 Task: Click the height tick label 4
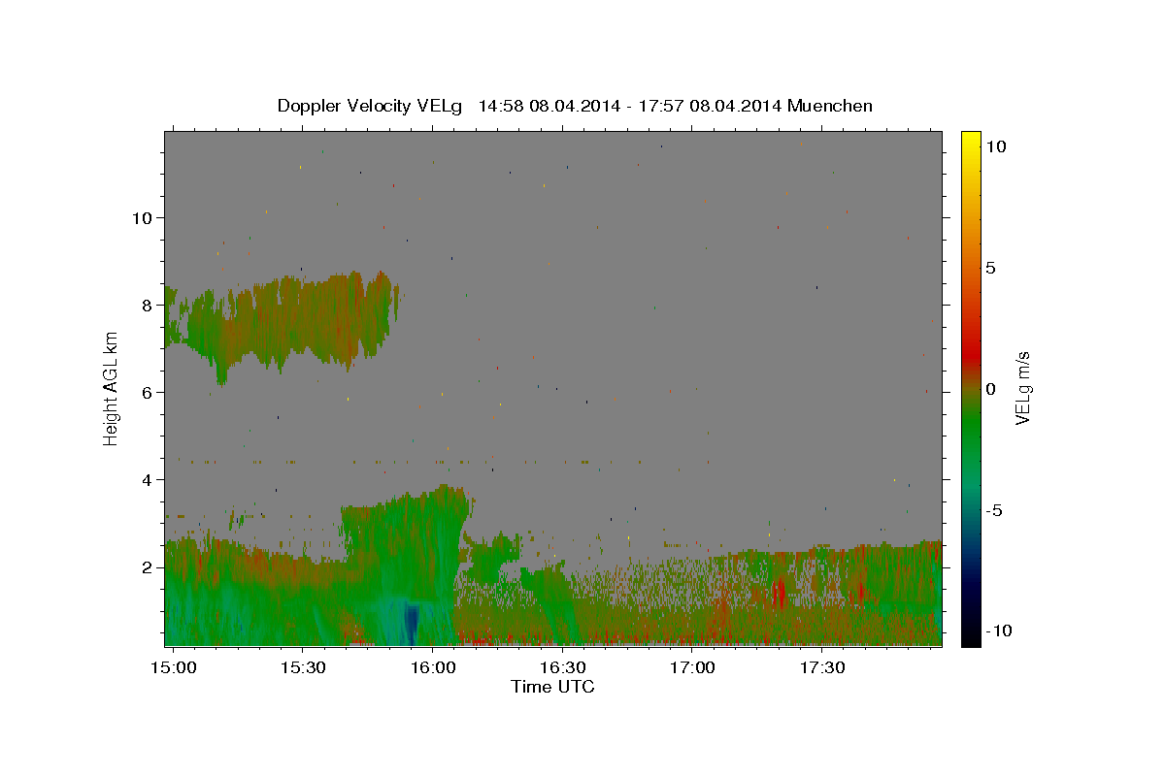(146, 480)
